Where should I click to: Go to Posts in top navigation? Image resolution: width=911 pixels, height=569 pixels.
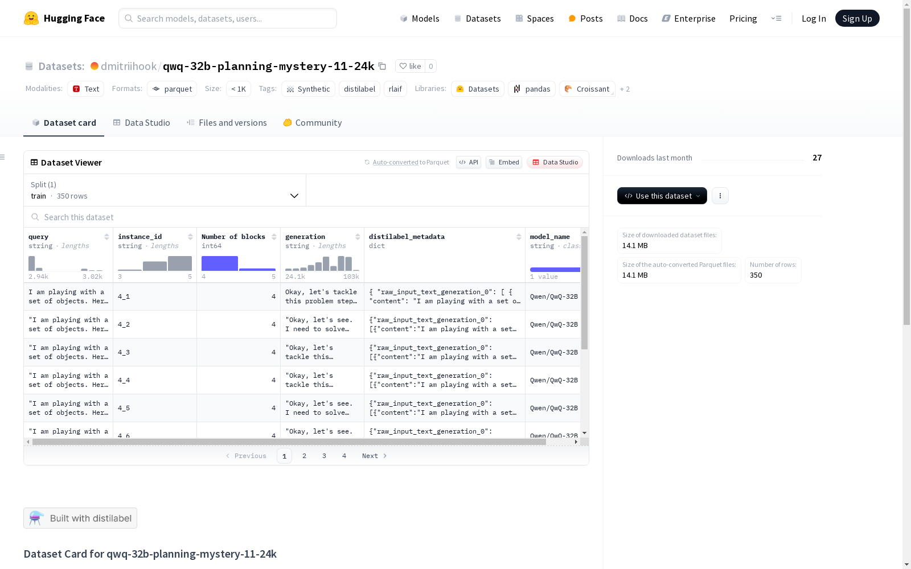click(585, 18)
